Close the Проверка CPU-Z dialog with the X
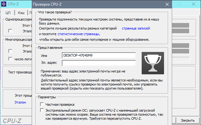 [x=167, y=5]
